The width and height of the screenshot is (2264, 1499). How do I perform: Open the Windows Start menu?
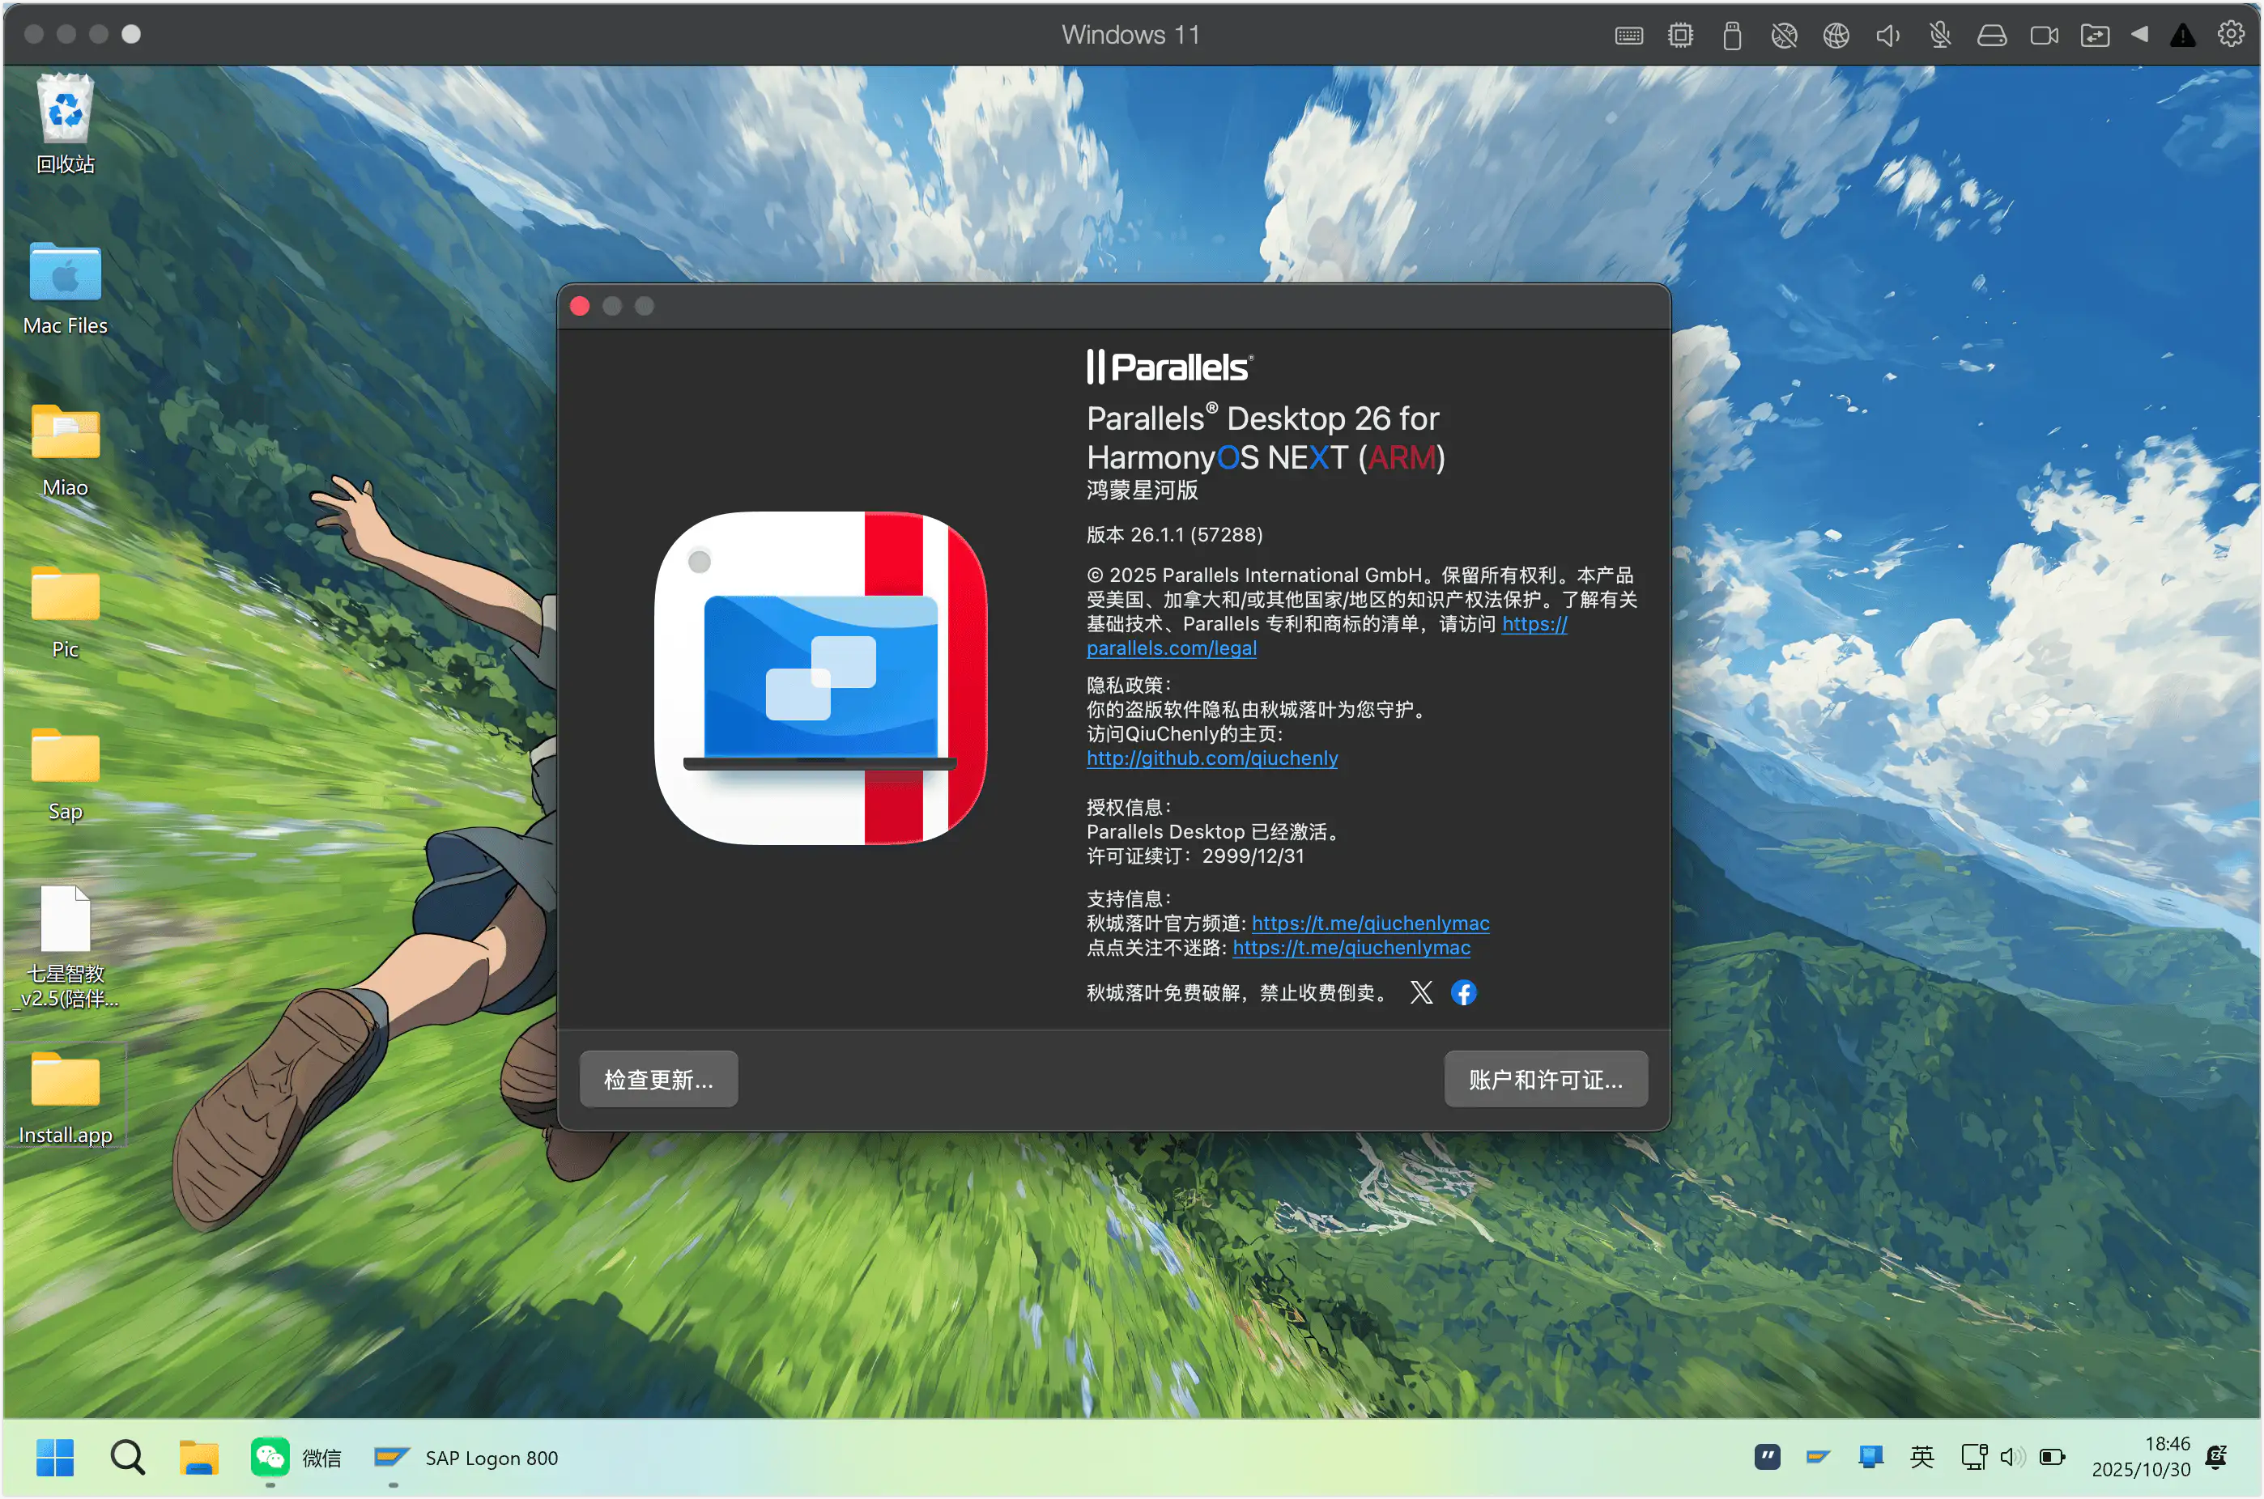click(x=54, y=1457)
